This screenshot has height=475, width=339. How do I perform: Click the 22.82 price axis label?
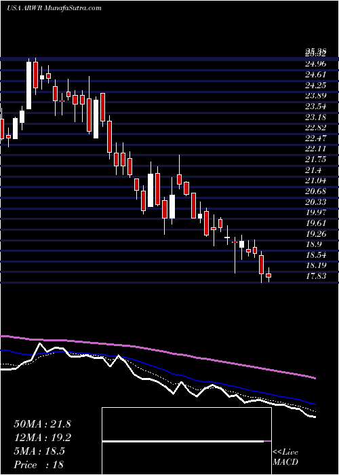pos(315,128)
